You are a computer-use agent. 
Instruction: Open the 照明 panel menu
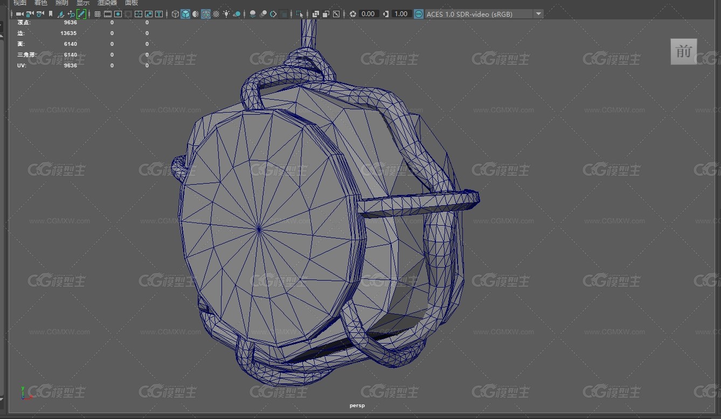(62, 3)
